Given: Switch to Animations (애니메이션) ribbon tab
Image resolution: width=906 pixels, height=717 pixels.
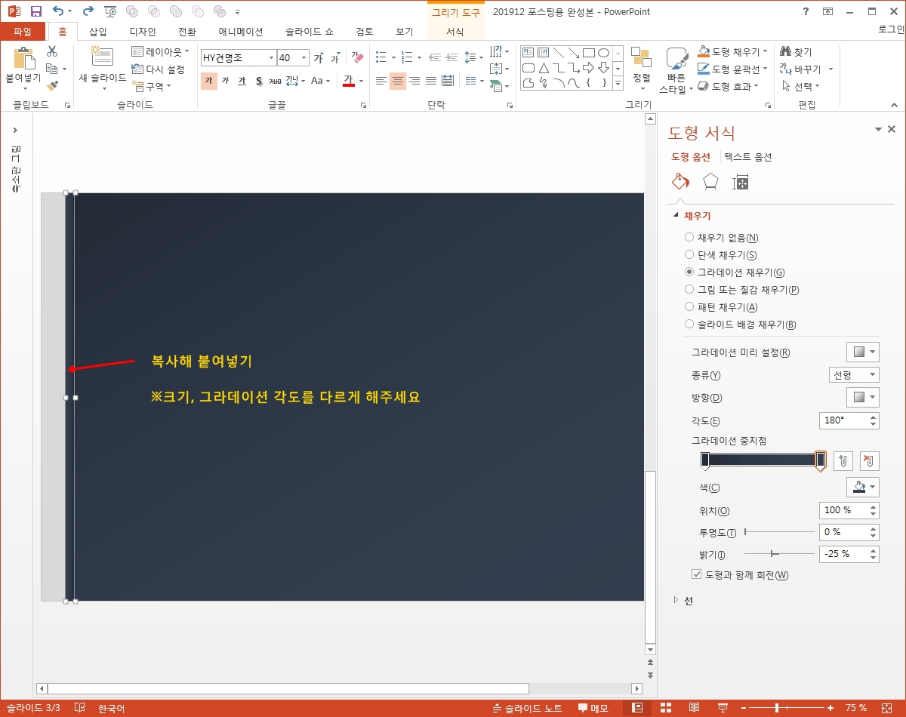Looking at the screenshot, I should click(241, 32).
